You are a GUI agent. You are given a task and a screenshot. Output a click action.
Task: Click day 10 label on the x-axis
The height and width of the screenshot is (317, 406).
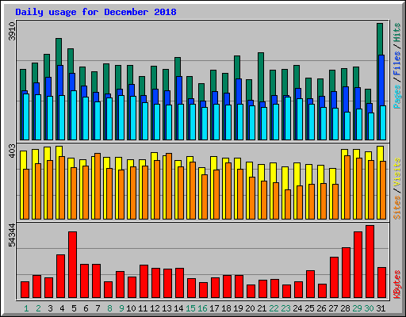tap(131, 308)
